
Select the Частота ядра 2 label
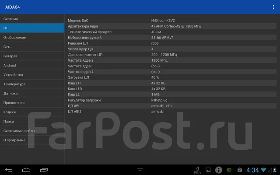click(x=80, y=60)
